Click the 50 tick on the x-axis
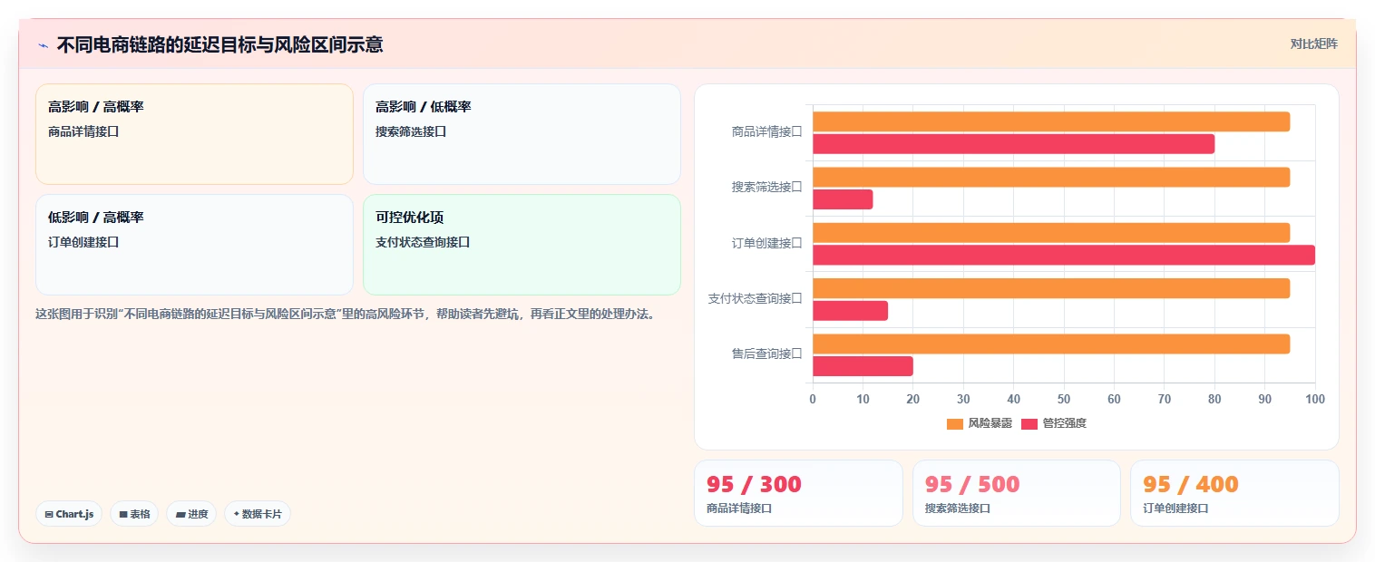This screenshot has height=562, width=1375. [1064, 399]
